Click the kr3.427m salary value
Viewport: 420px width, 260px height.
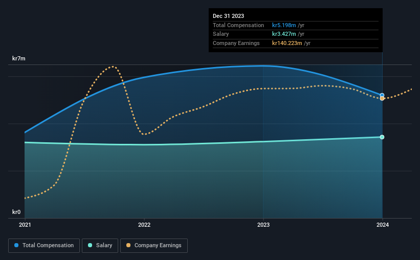284,34
